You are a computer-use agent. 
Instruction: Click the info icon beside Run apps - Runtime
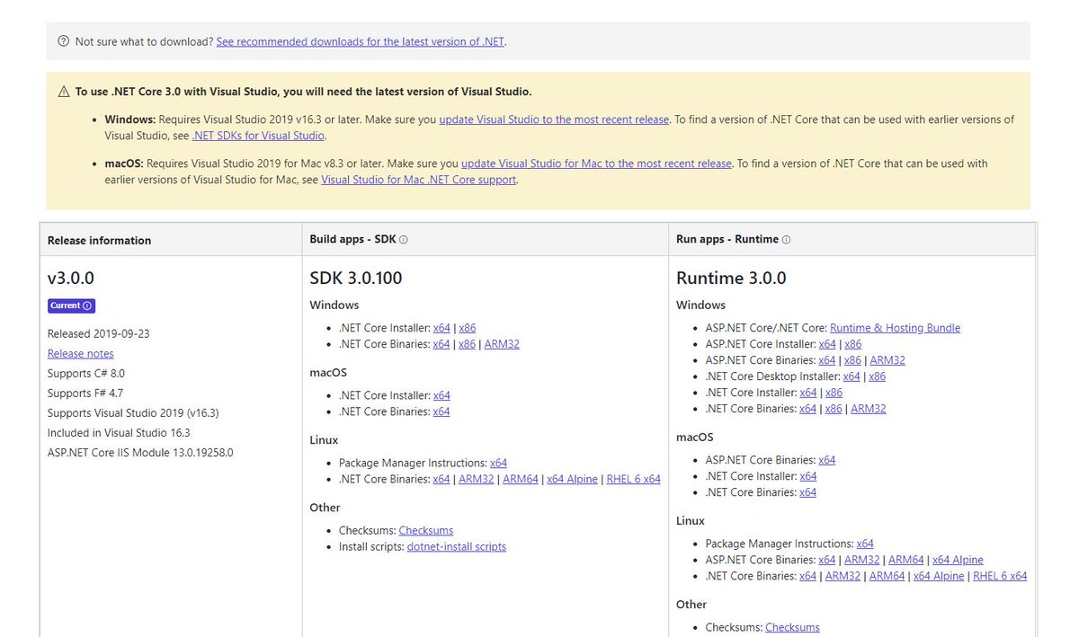[x=787, y=240]
